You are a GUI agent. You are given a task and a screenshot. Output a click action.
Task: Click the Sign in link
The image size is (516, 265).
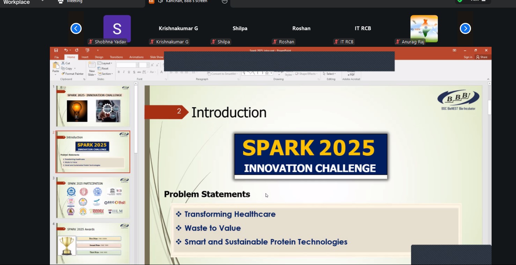468,57
